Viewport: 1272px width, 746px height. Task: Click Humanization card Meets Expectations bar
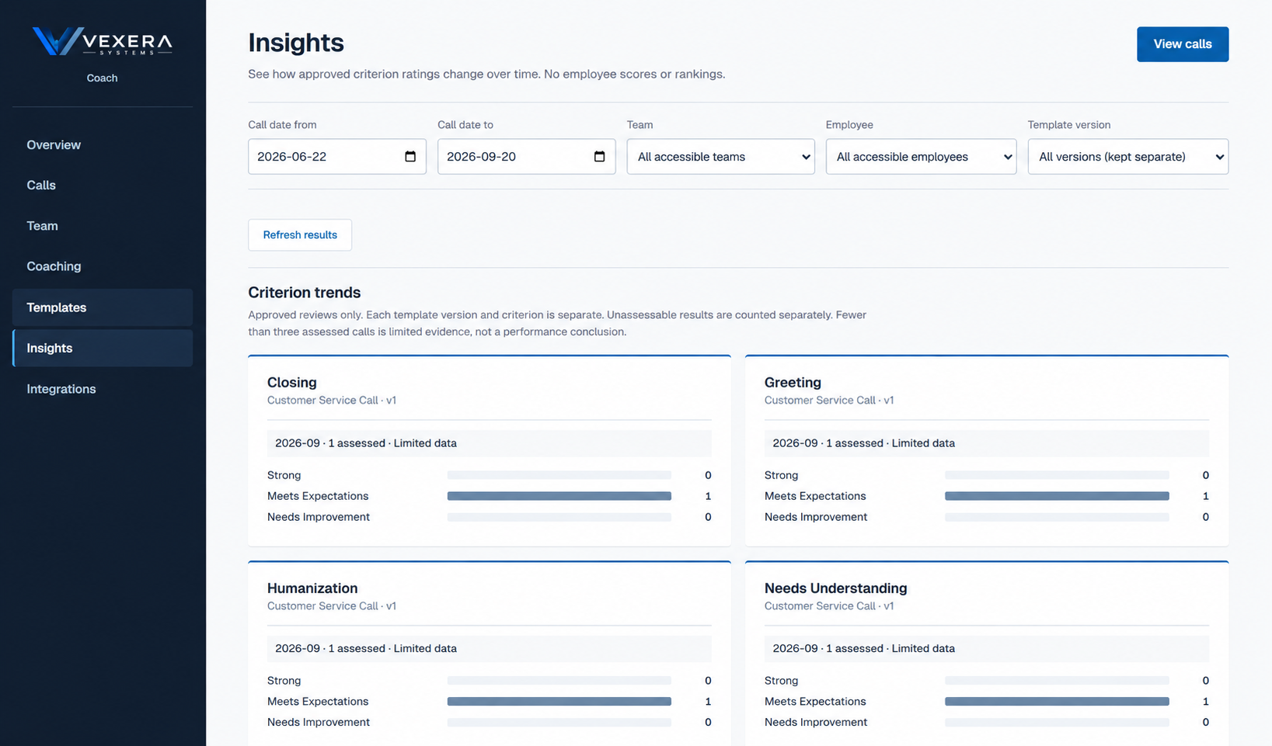[559, 702]
